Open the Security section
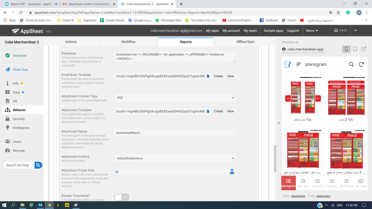Image resolution: width=372 pixels, height=209 pixels. click(15, 119)
